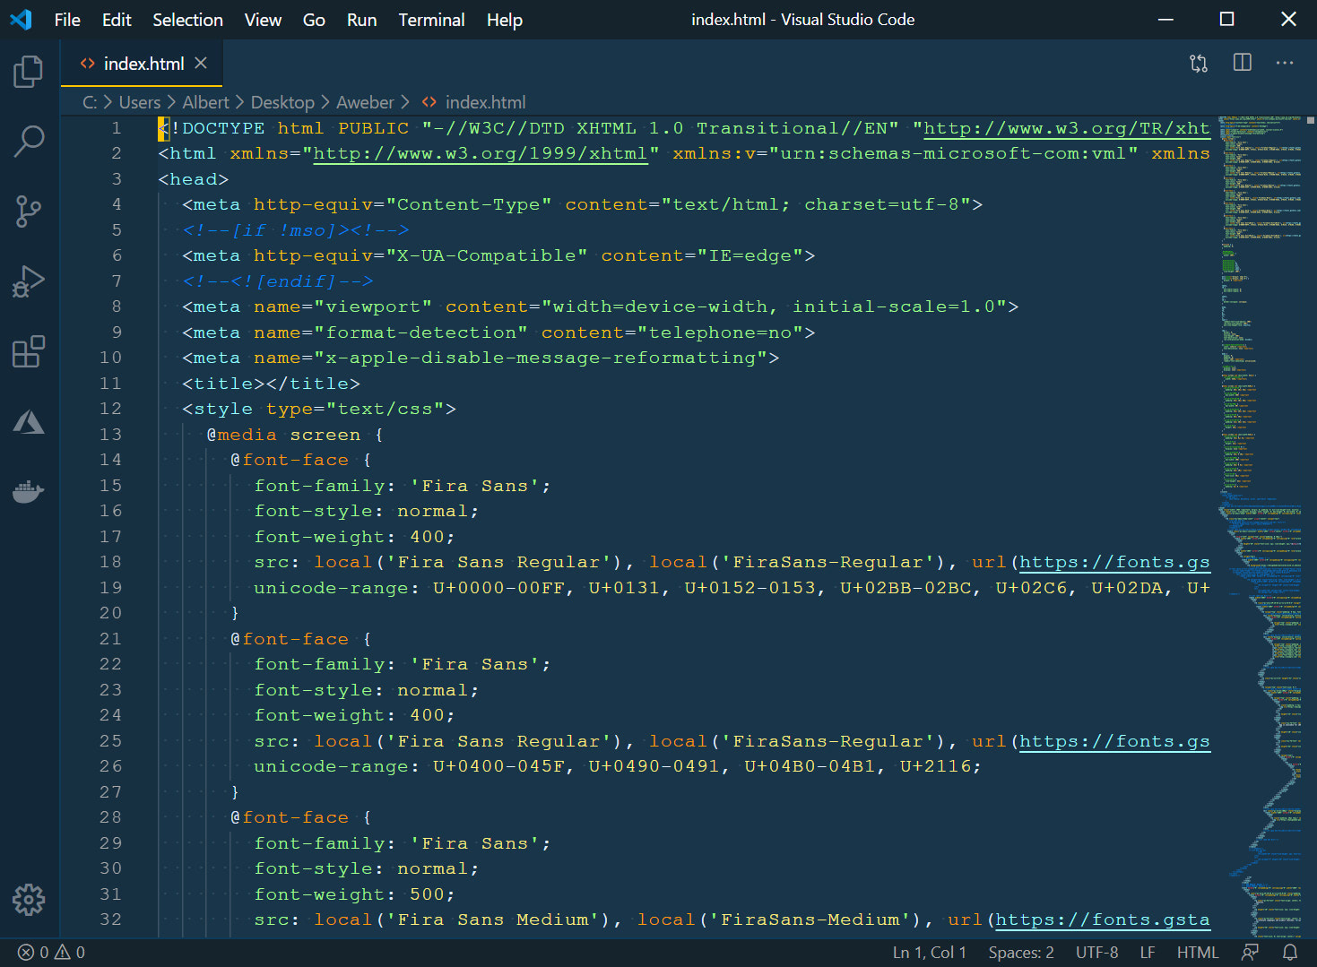Close the index.html tab
Viewport: 1317px width, 967px height.
(201, 63)
